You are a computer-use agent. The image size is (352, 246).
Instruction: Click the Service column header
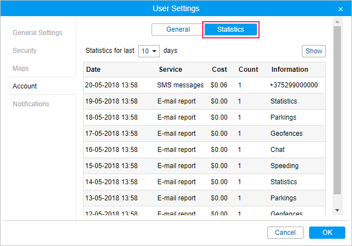(170, 70)
